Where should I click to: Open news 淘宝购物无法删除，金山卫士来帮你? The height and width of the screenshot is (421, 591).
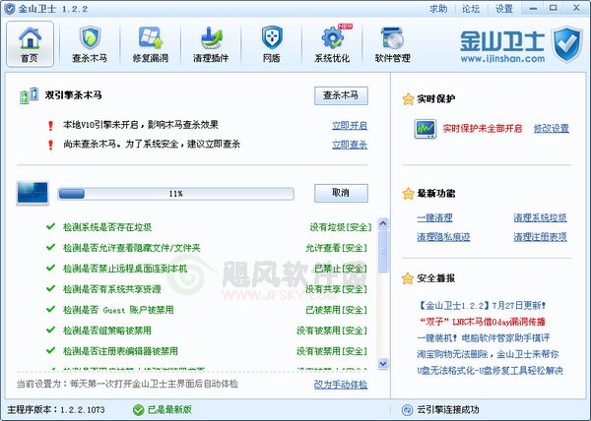(488, 354)
